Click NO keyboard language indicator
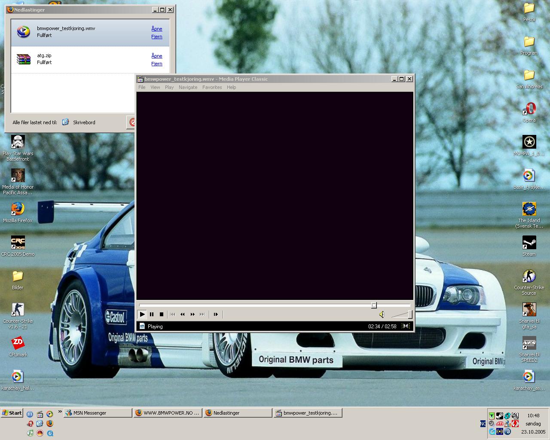The width and height of the screenshot is (550, 440). (483, 424)
